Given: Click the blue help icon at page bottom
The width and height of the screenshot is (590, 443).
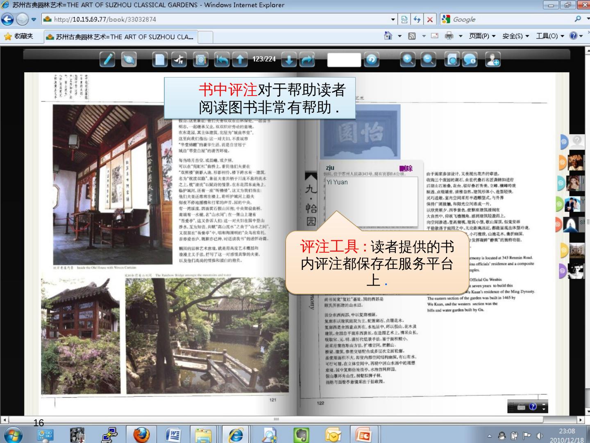Looking at the screenshot, I should 533,406.
